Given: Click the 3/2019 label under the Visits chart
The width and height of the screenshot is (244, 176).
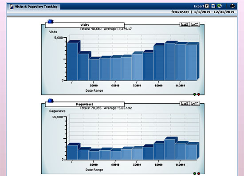Looking at the screenshot, I should pos(94,86).
